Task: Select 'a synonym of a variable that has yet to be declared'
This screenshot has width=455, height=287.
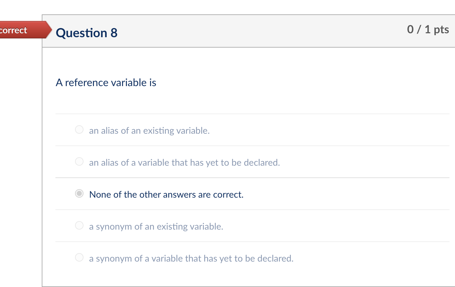Action: (79, 257)
